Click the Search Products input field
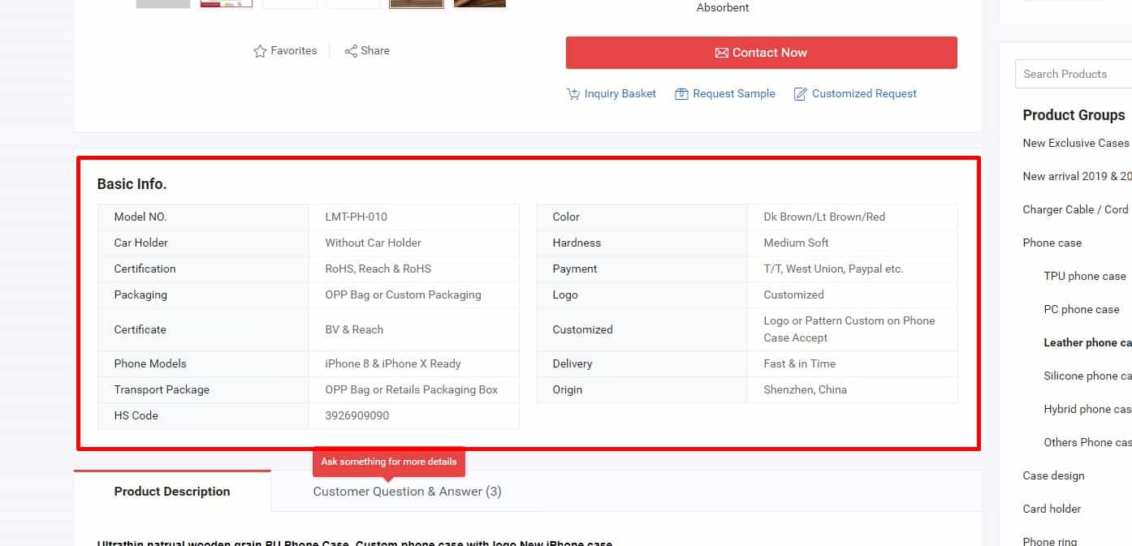The height and width of the screenshot is (546, 1132). pos(1072,74)
